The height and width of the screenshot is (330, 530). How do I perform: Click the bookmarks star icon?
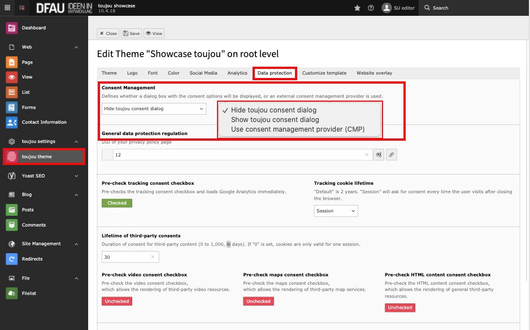357,8
